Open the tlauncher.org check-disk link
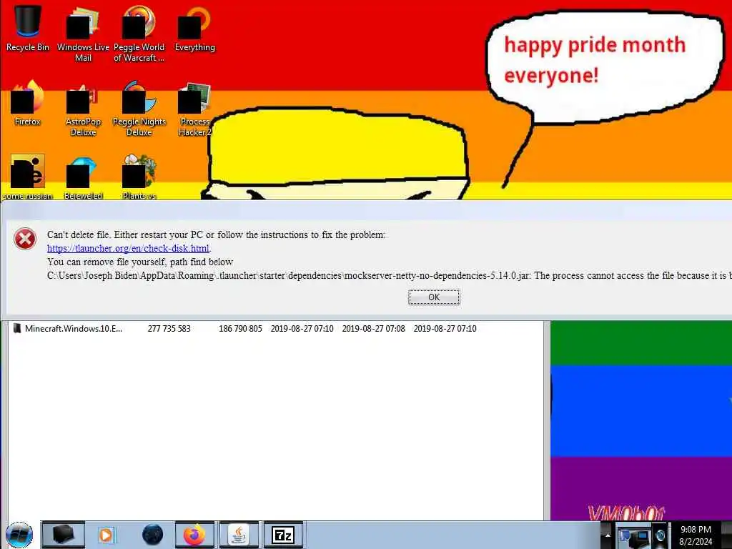This screenshot has width=732, height=549. click(x=129, y=248)
